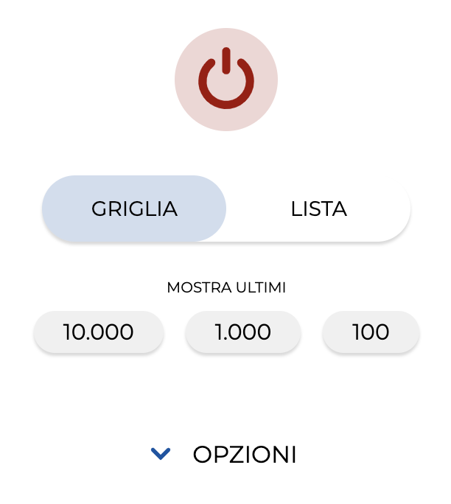The image size is (451, 504).
Task: Expand the OPZIONI section
Action: pos(224,454)
